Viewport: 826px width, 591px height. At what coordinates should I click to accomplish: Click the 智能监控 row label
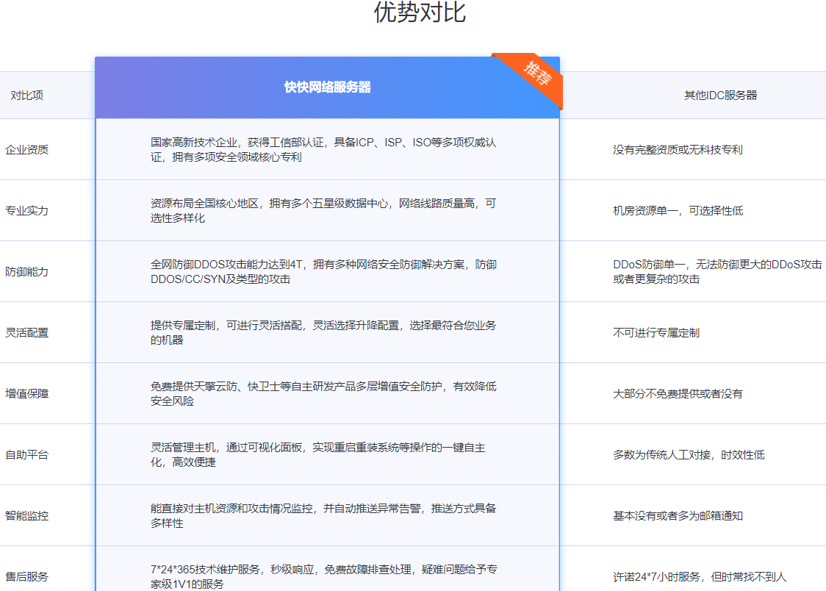click(x=27, y=516)
